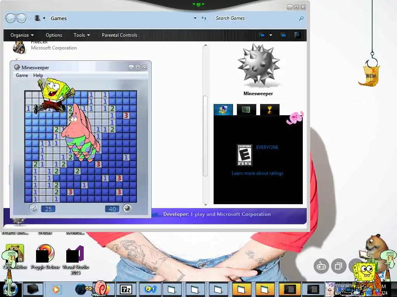The width and height of the screenshot is (397, 297).
Task: Open the Windows Start orb
Action: (10, 289)
